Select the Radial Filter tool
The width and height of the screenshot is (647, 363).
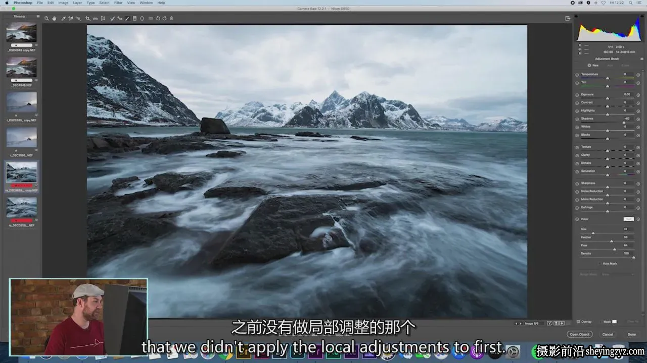142,18
